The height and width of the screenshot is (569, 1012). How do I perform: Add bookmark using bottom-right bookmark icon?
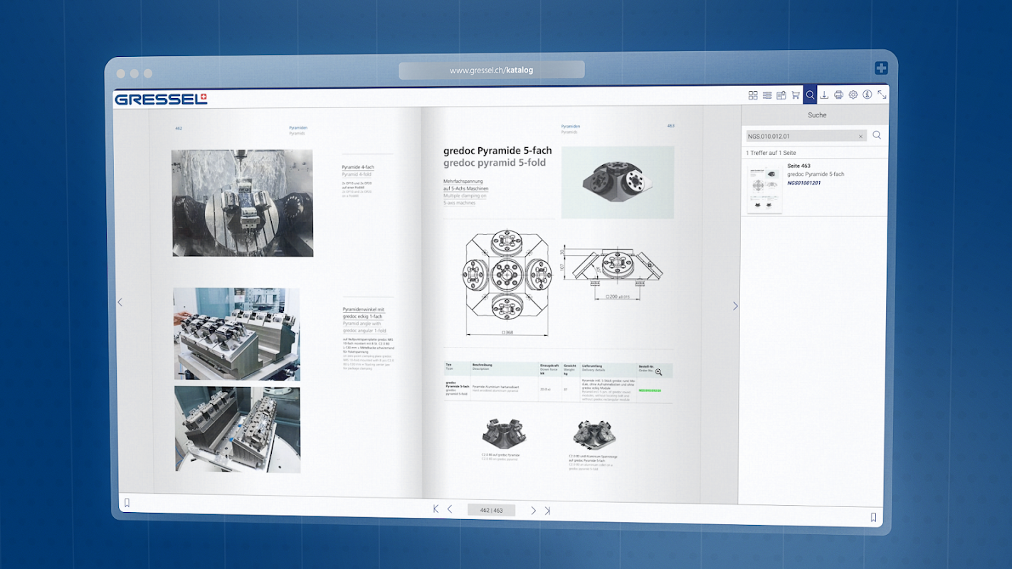873,517
